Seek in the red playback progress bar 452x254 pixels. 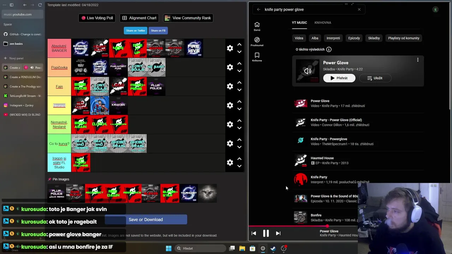303,226
